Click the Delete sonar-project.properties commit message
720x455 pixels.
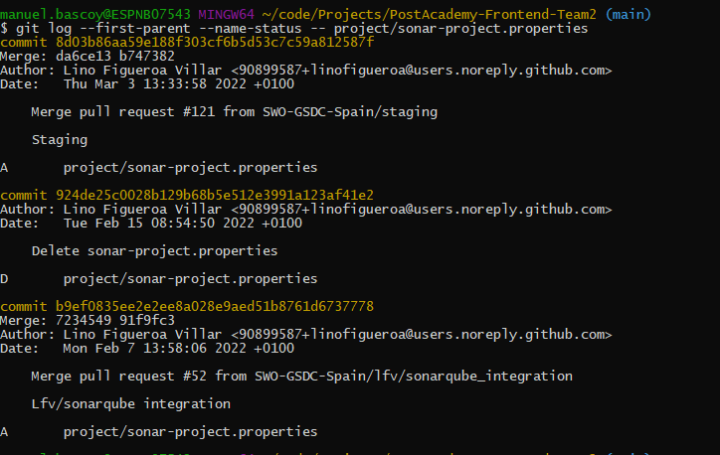coord(154,250)
